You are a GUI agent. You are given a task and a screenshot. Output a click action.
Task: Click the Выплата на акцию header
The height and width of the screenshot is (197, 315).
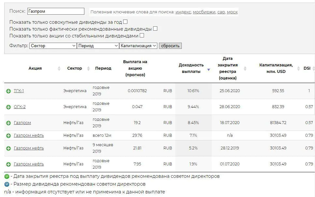pos(135,68)
